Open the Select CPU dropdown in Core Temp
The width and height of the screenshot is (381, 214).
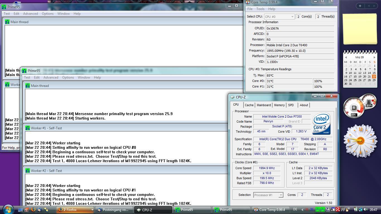[279, 17]
